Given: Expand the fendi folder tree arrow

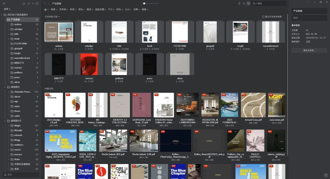Looking at the screenshot, I should [9, 39].
